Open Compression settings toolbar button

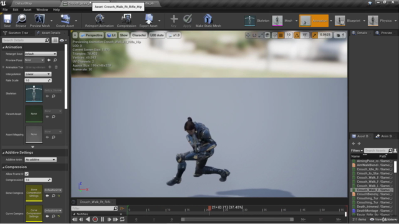point(126,21)
